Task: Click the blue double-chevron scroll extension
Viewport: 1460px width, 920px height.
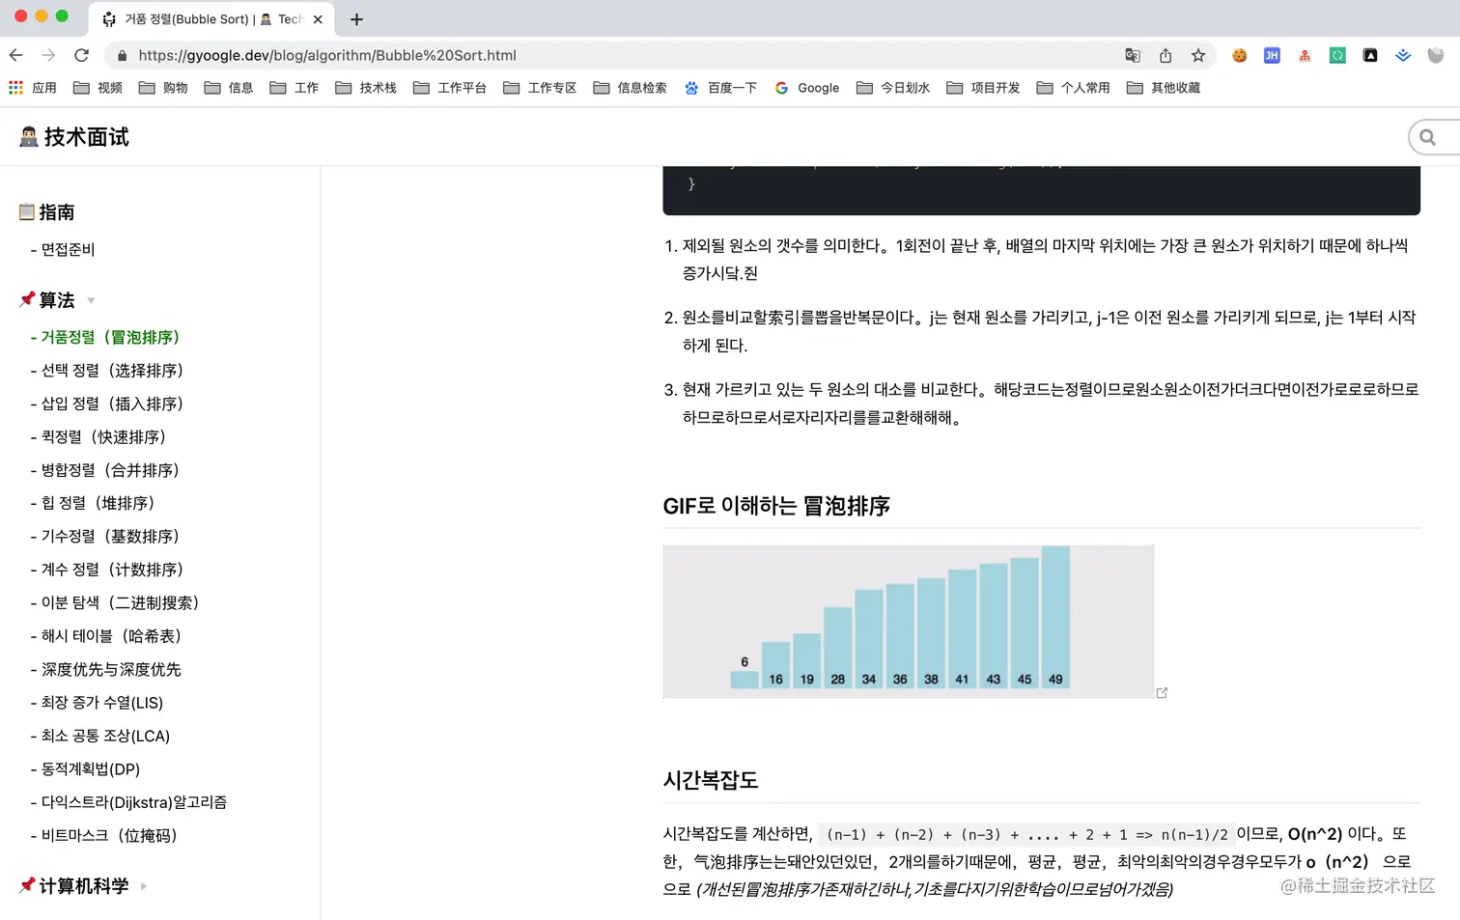Action: pos(1403,55)
